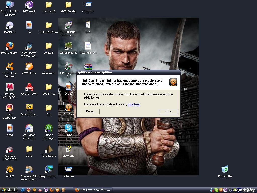Select avast! Free Antivirus shortcut
This screenshot has width=257, height=193.
[10, 70]
